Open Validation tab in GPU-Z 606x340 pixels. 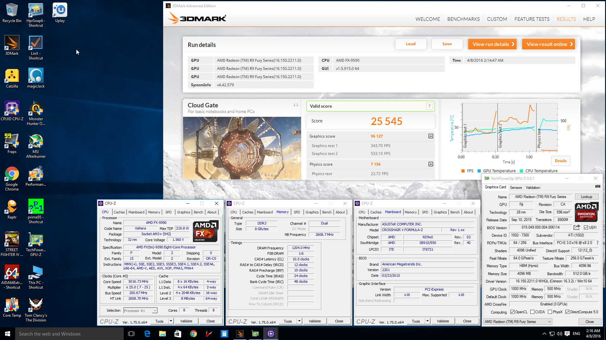coord(533,187)
